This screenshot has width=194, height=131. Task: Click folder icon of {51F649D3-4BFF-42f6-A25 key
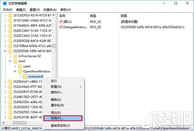(x=10, y=26)
